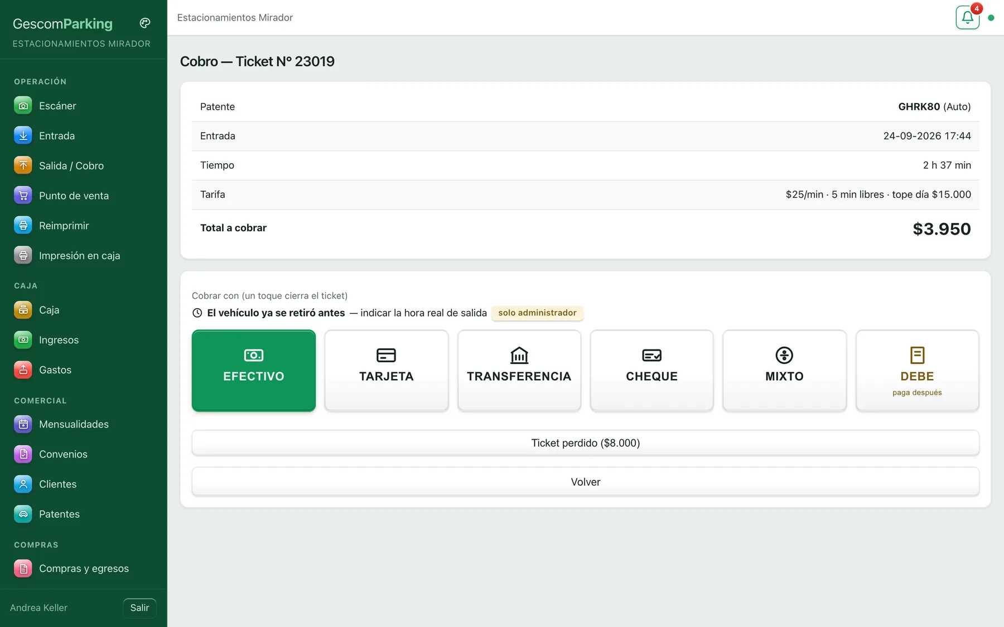The height and width of the screenshot is (627, 1004).
Task: Click the user name Andrea Keller
Action: pyautogui.click(x=38, y=608)
